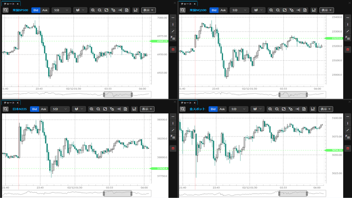Switch 金スポット chart to Bid prices
The width and height of the screenshot is (352, 198).
(213, 109)
